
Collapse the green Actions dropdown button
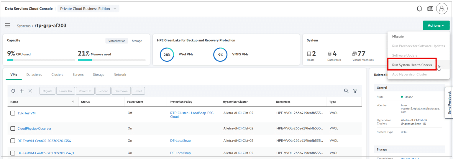coord(436,25)
